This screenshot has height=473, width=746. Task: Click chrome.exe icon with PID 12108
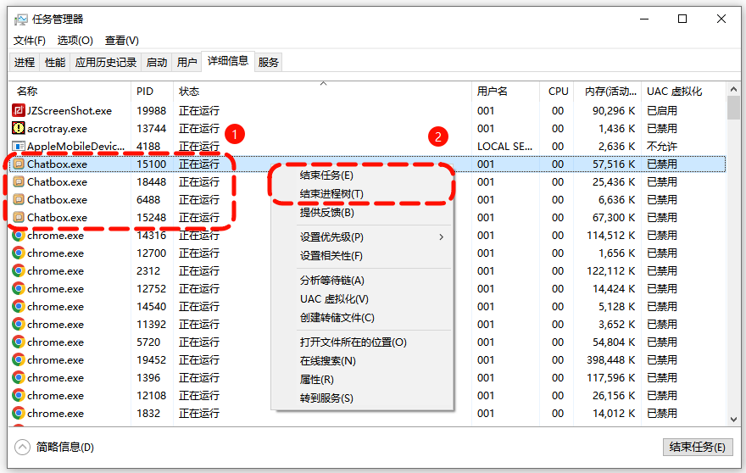18,395
